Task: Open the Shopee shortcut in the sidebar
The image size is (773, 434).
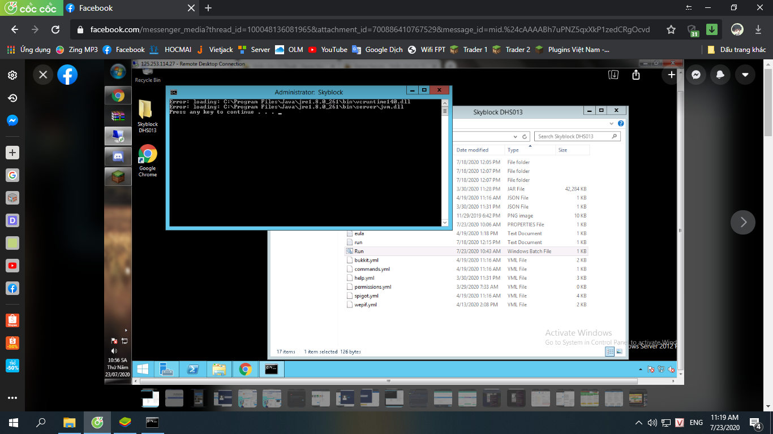Action: click(x=12, y=320)
